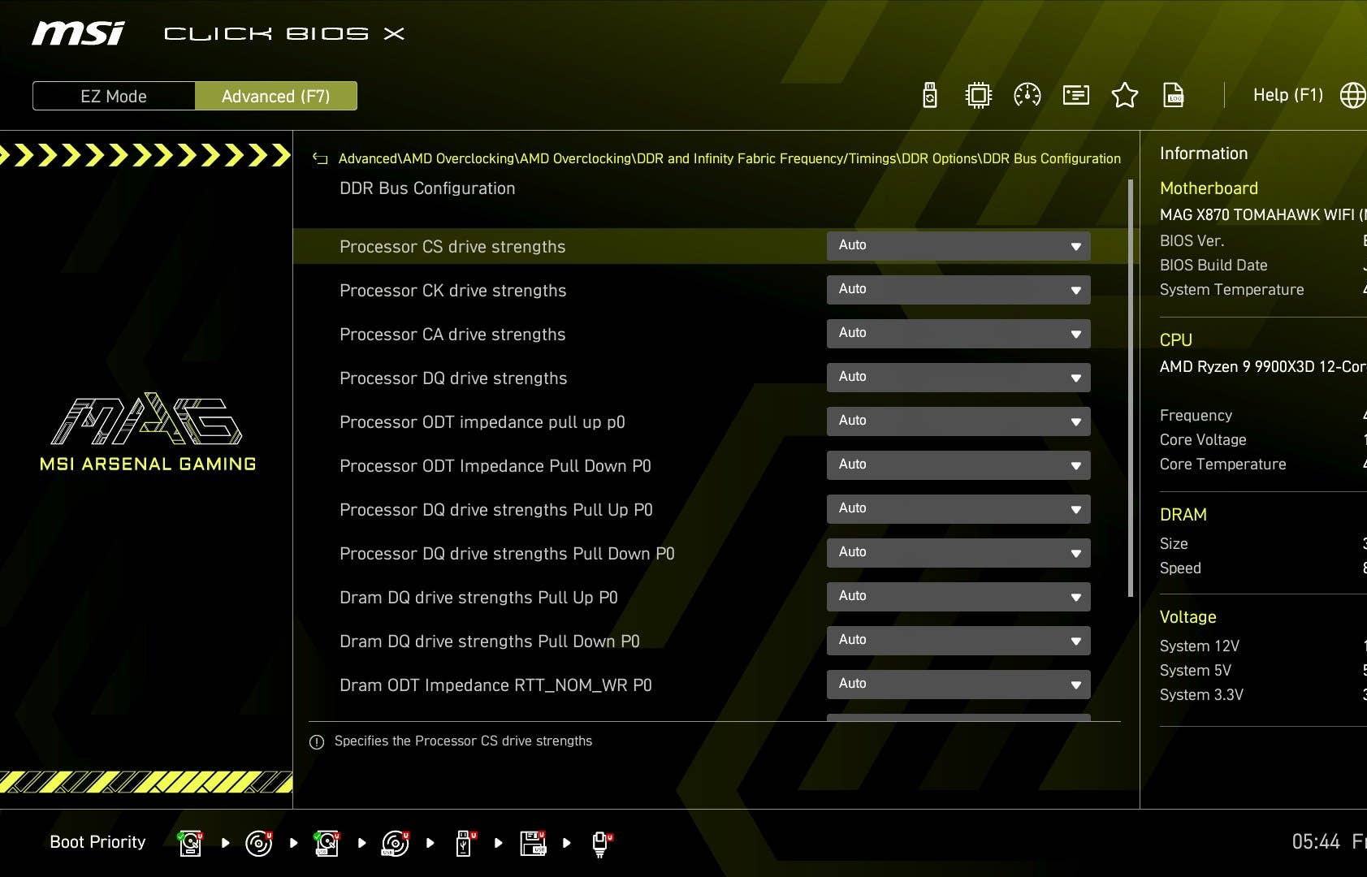
Task: Open Dram ODT Impedance RTT_NOM_WR P0 dropdown
Action: (x=958, y=685)
